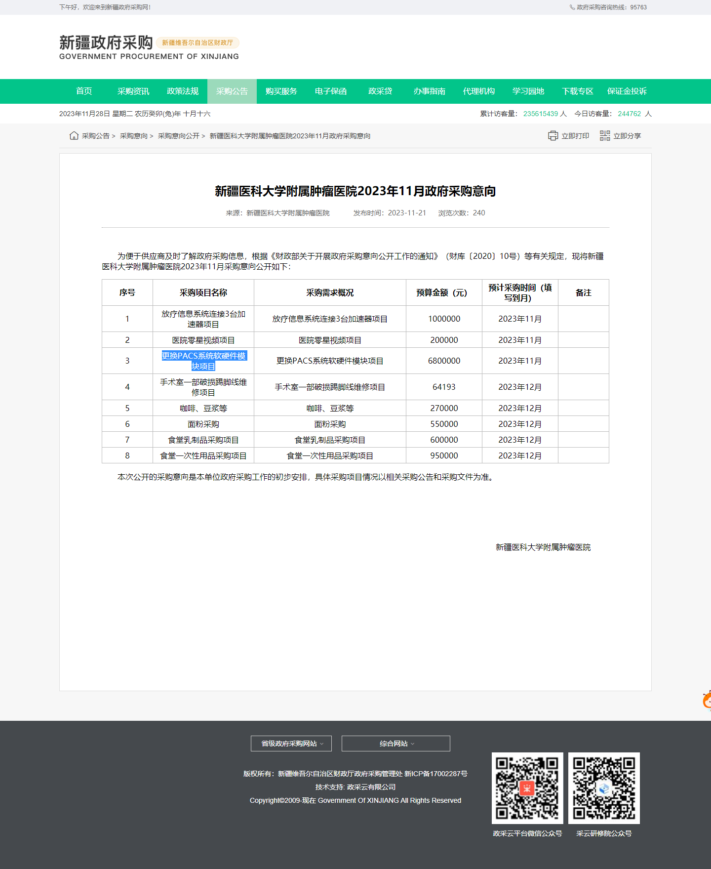Click budget amount 950000
Image resolution: width=711 pixels, height=869 pixels.
(444, 456)
